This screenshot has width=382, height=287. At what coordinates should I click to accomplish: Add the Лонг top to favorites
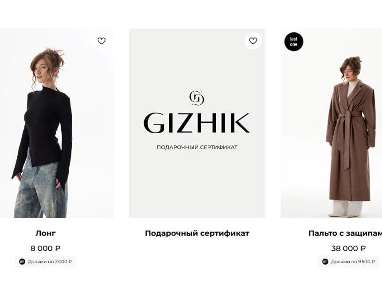[101, 41]
